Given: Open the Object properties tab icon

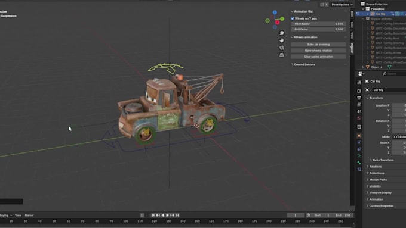Looking at the screenshot, I should [x=359, y=136].
